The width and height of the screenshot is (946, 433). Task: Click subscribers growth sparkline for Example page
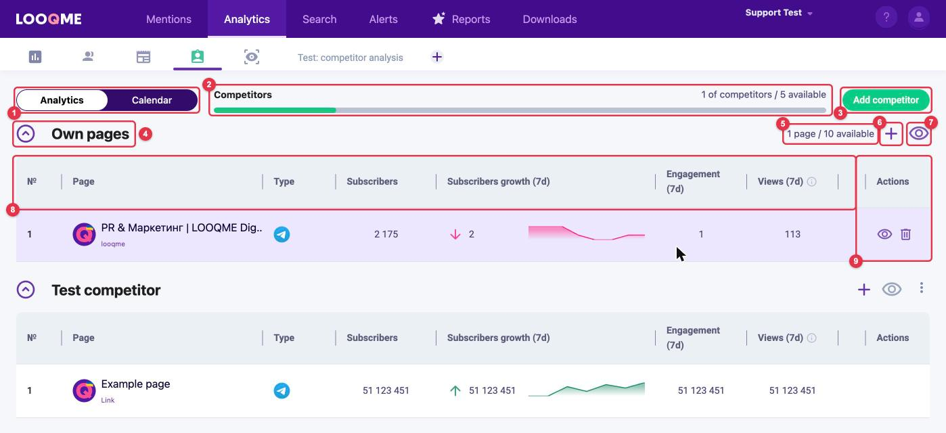point(586,389)
